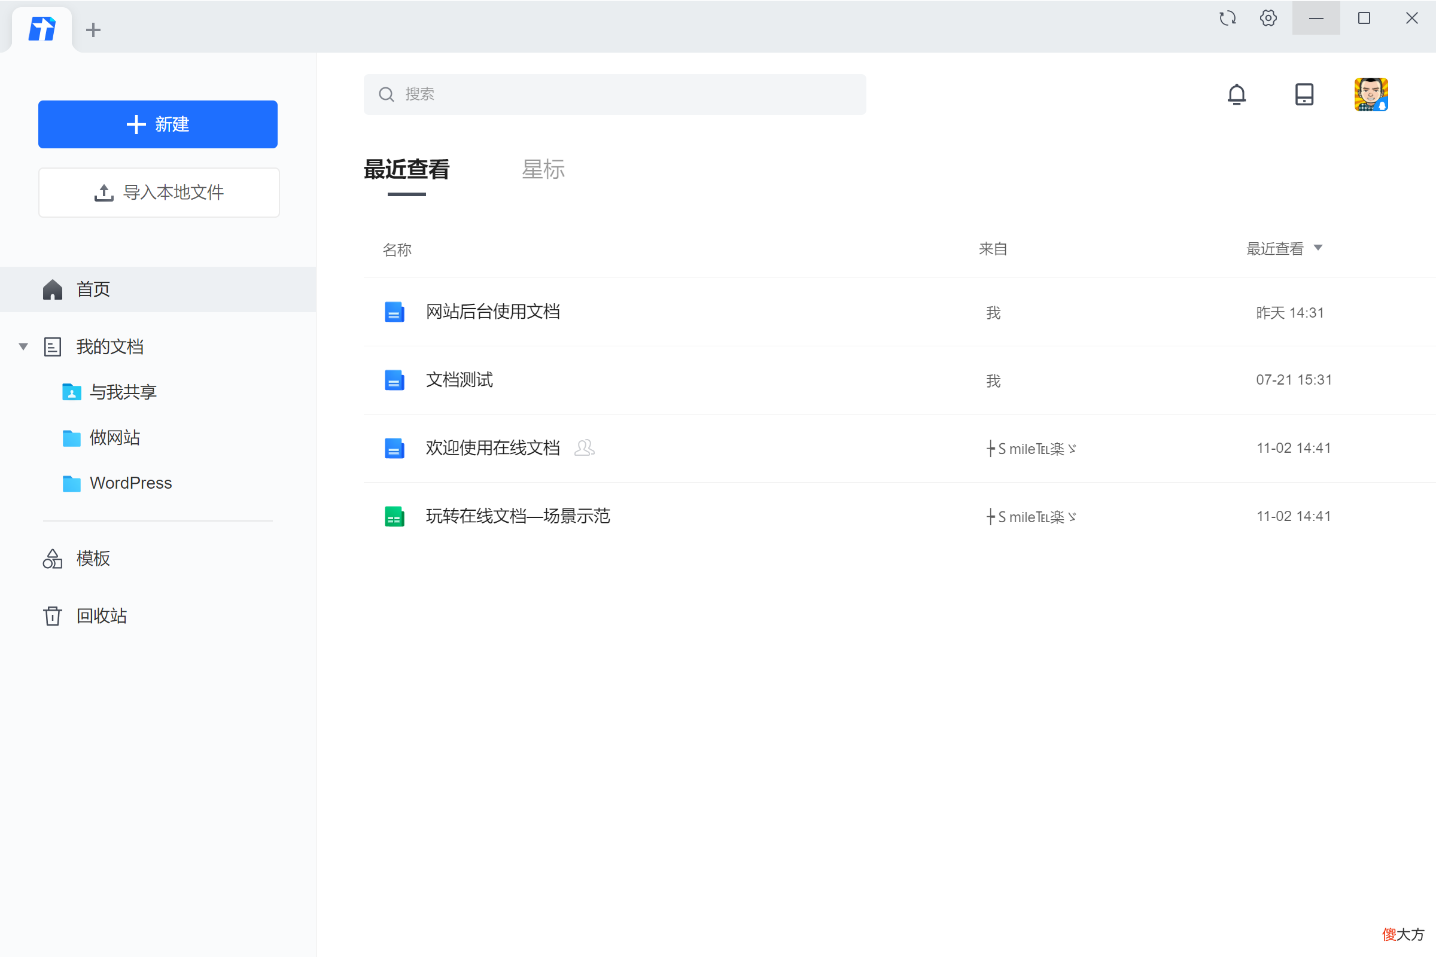Click owner SmileTel楽 of 玩转在线文档
The image size is (1436, 957).
(1031, 517)
